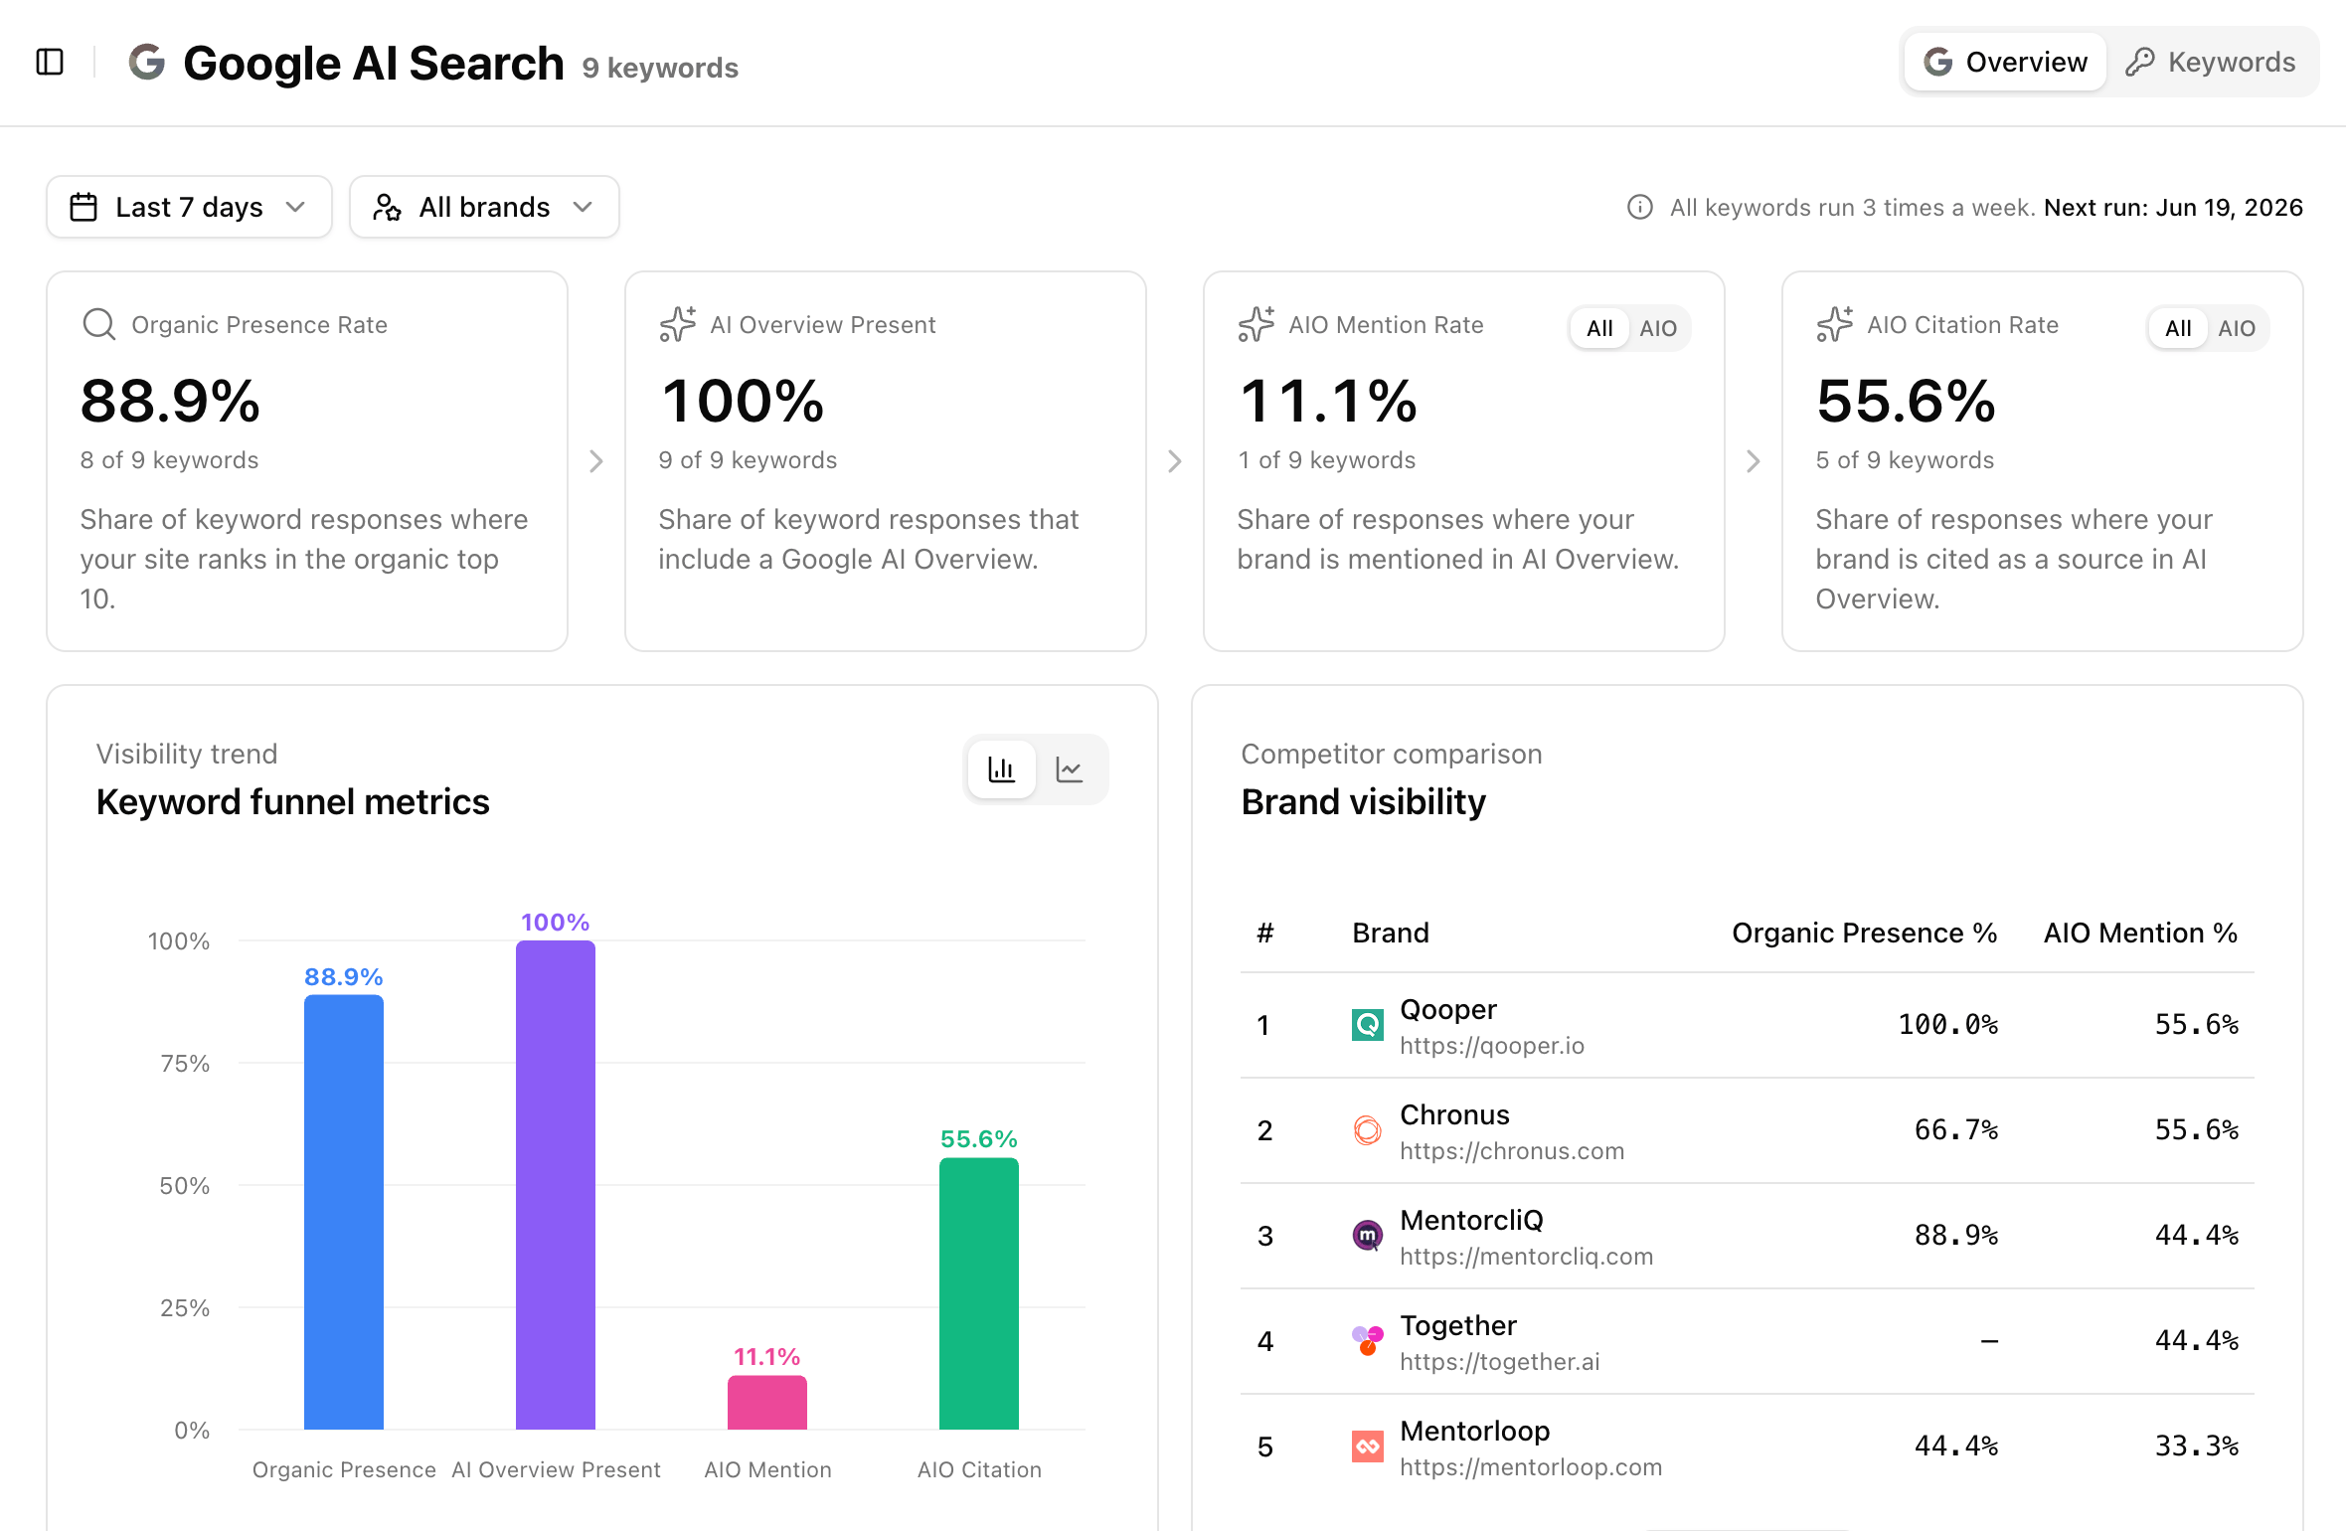Image resolution: width=2346 pixels, height=1531 pixels.
Task: Open the https://mentorcliq.com link
Action: point(1526,1257)
